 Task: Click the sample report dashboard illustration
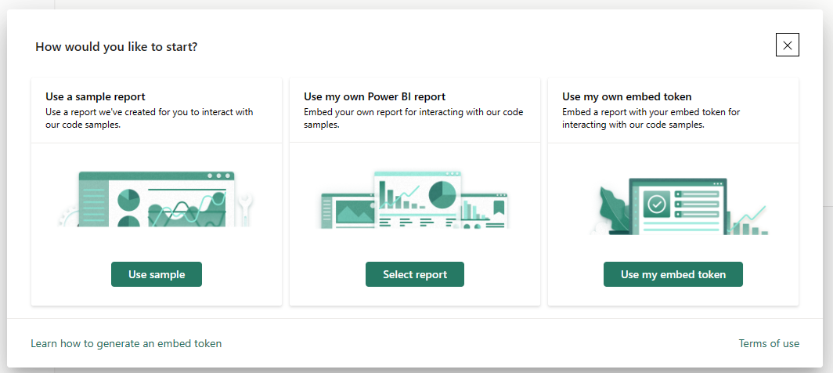pos(155,200)
